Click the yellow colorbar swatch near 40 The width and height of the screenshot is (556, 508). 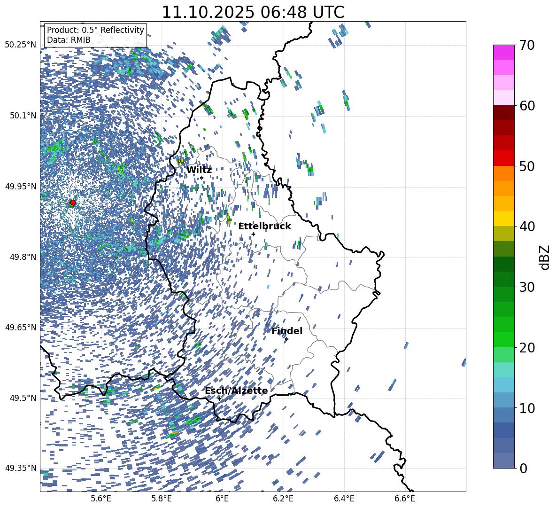503,219
